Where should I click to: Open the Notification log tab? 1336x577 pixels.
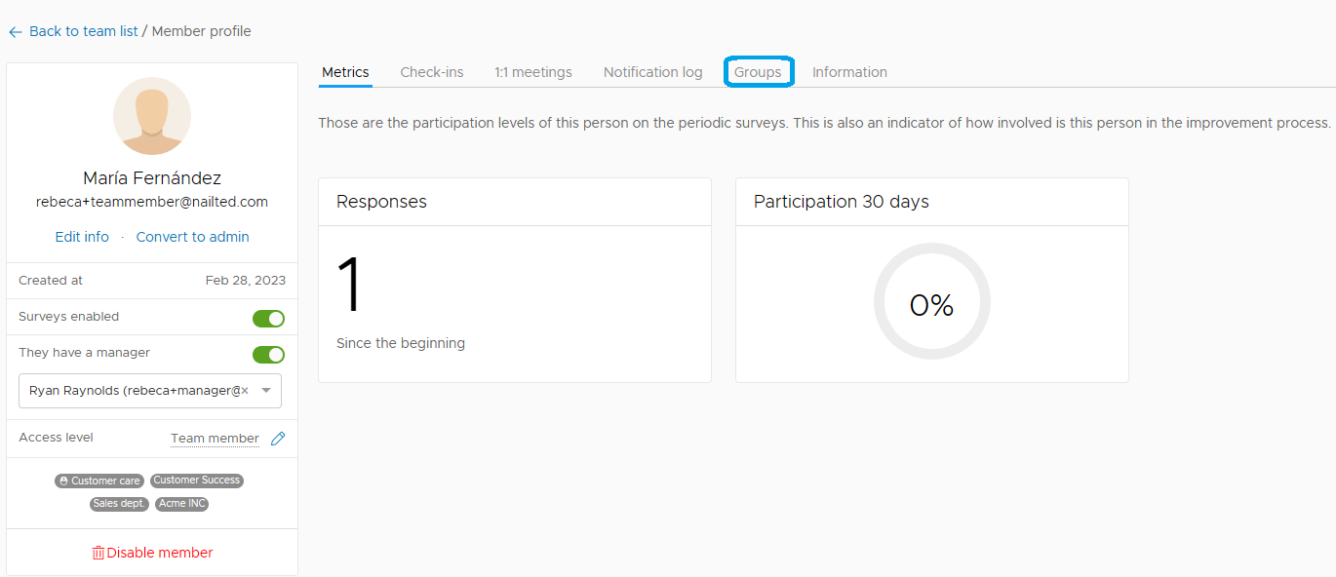click(653, 72)
